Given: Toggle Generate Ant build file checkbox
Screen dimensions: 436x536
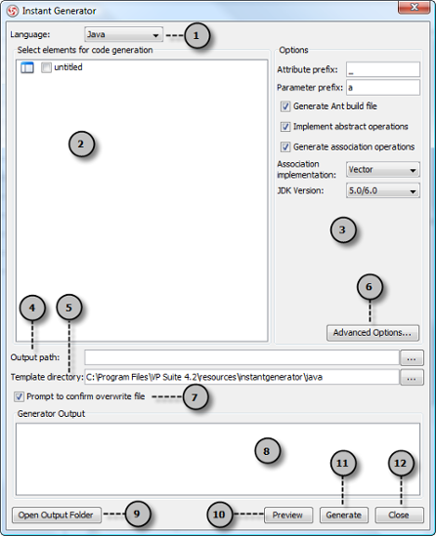Looking at the screenshot, I should [x=285, y=106].
